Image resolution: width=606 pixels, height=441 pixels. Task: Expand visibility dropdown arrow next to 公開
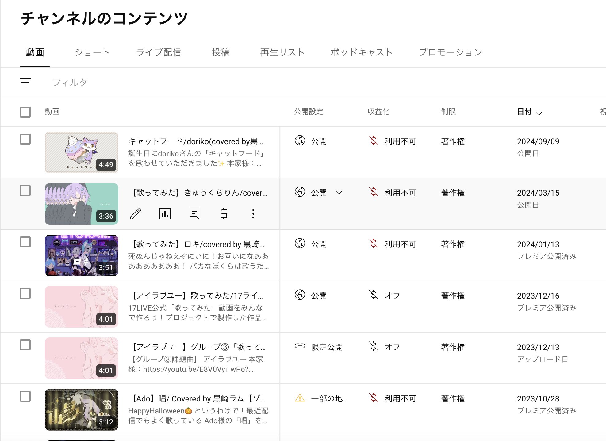[x=339, y=193]
